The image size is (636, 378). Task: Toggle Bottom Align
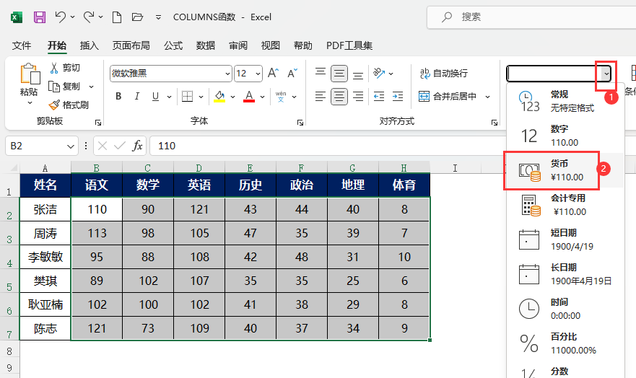point(358,74)
